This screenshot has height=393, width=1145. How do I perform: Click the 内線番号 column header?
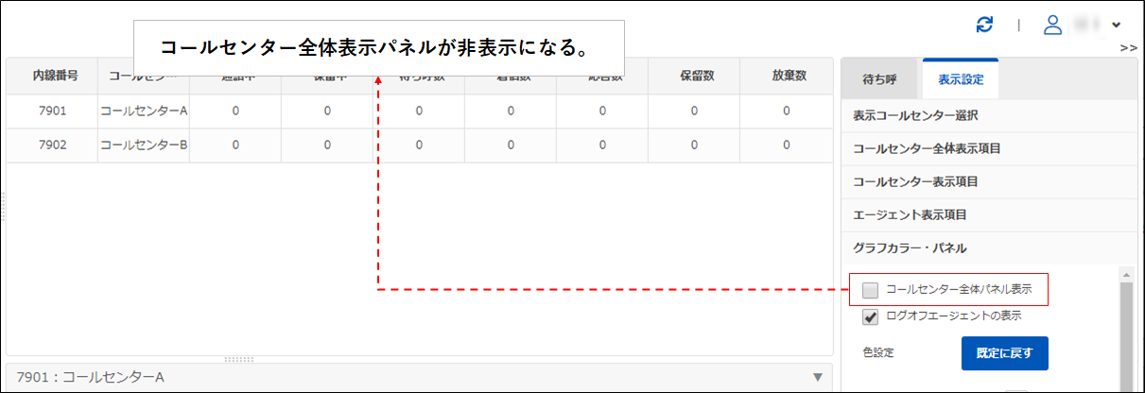point(52,77)
